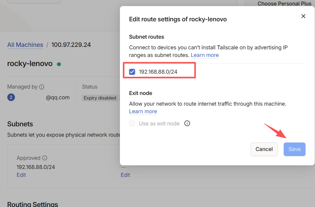
Task: Click the info icon beside Use as exit node
Action: [x=187, y=123]
